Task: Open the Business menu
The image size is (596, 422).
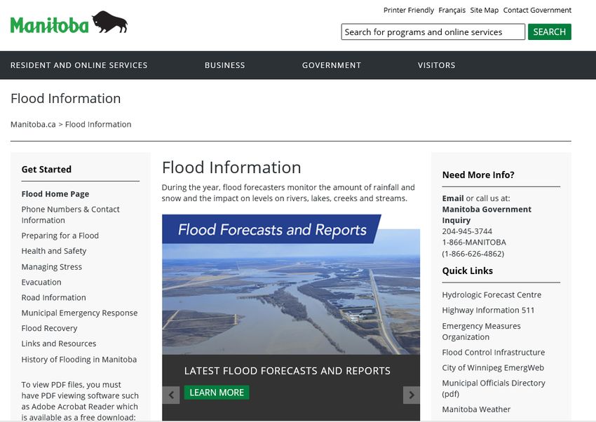Action: click(x=224, y=65)
